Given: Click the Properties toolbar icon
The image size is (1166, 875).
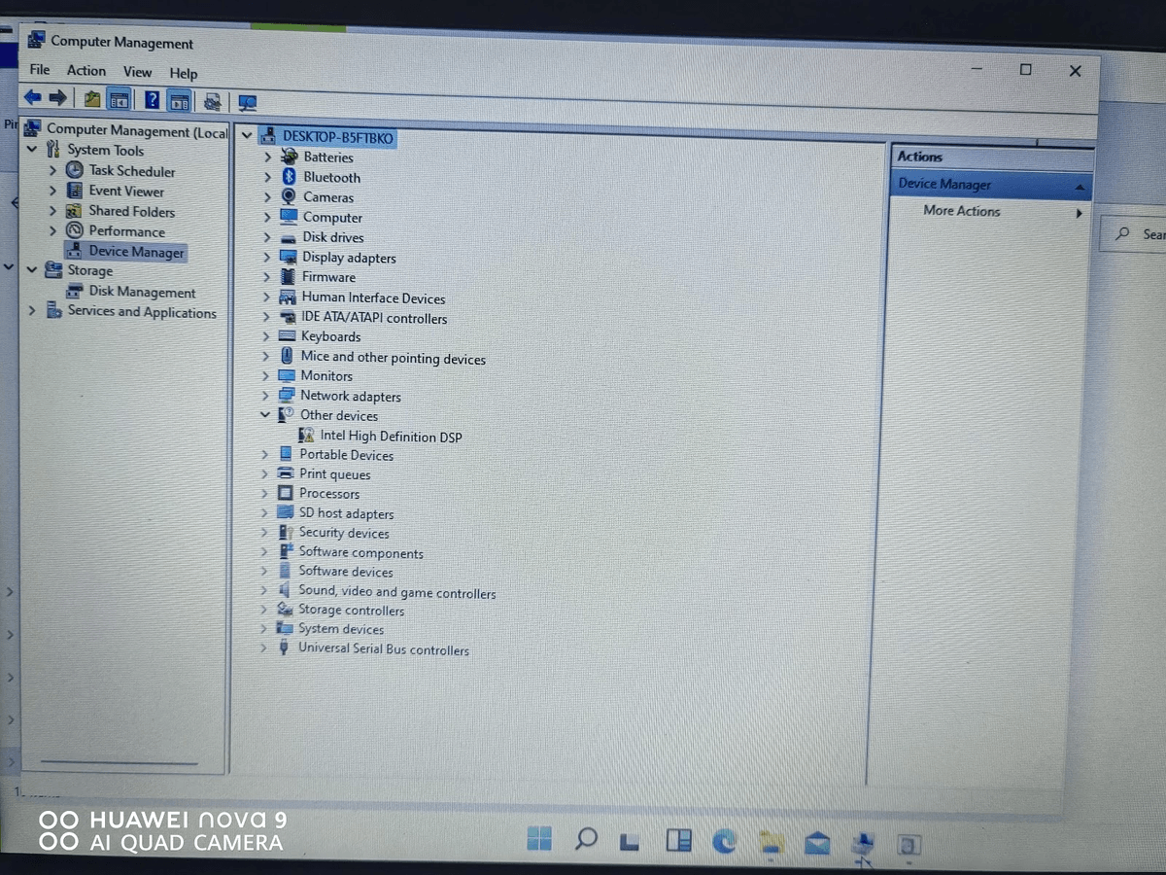Looking at the screenshot, I should pyautogui.click(x=214, y=99).
